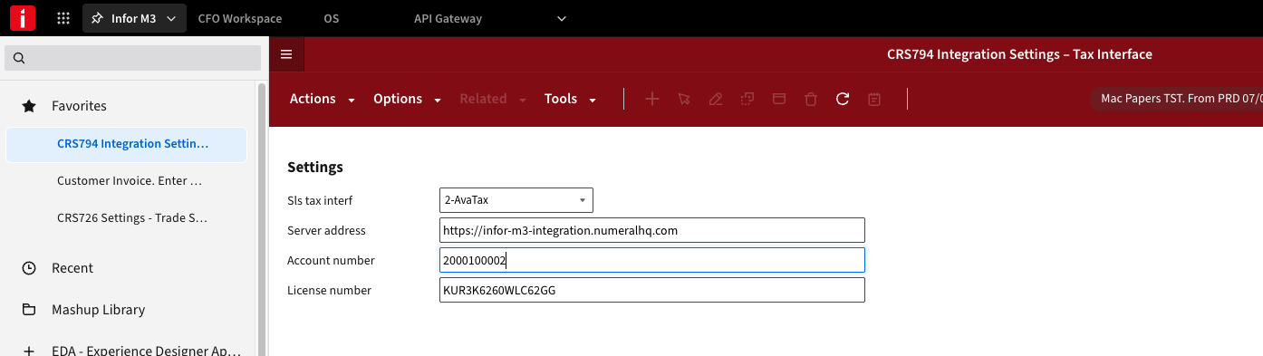Expand the Infor M3 dropdown chevron
The width and height of the screenshot is (1263, 356).
click(x=171, y=18)
